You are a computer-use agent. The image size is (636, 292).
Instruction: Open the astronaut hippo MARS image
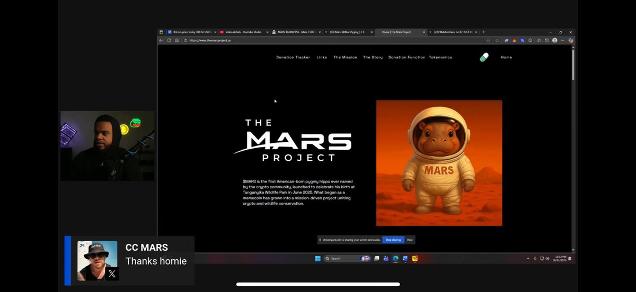point(439,163)
